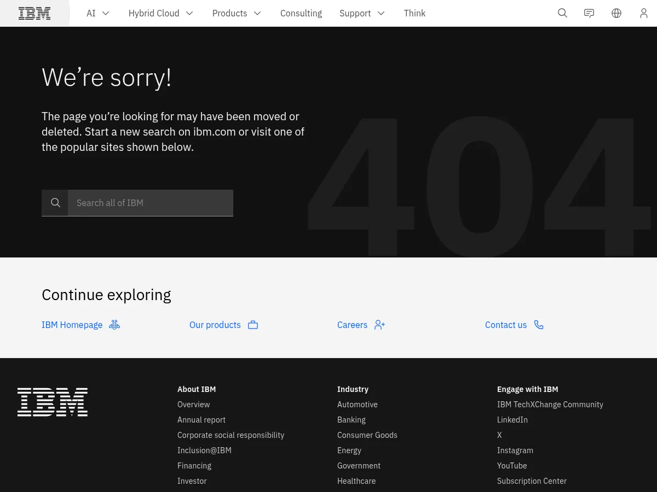
Task: Click the briefcase icon next to Our products
Action: click(x=252, y=325)
